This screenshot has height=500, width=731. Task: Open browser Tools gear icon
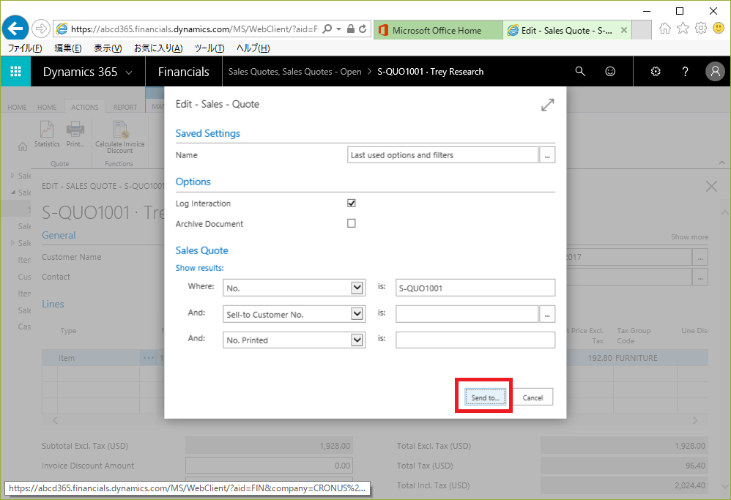701,29
